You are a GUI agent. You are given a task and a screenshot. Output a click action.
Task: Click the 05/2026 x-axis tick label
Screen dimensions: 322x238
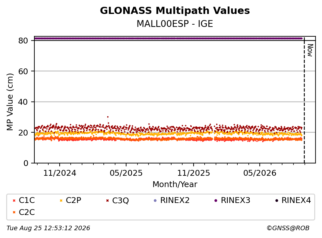pos(260,173)
